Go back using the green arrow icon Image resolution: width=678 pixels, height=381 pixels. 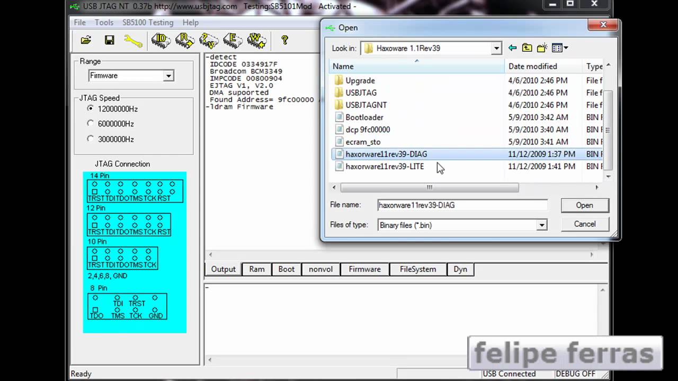[512, 48]
